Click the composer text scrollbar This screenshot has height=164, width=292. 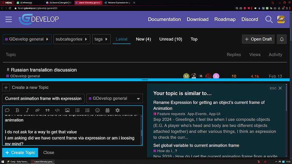pyautogui.click(x=141, y=133)
